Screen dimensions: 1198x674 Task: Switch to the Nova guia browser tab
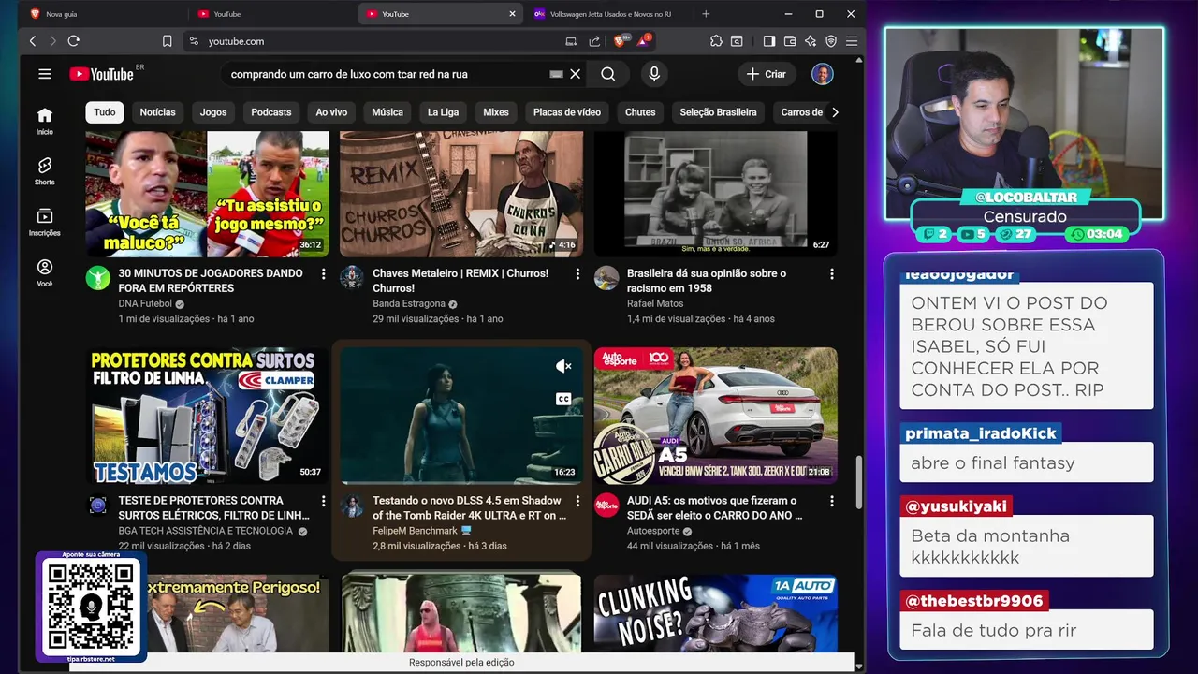pyautogui.click(x=104, y=14)
